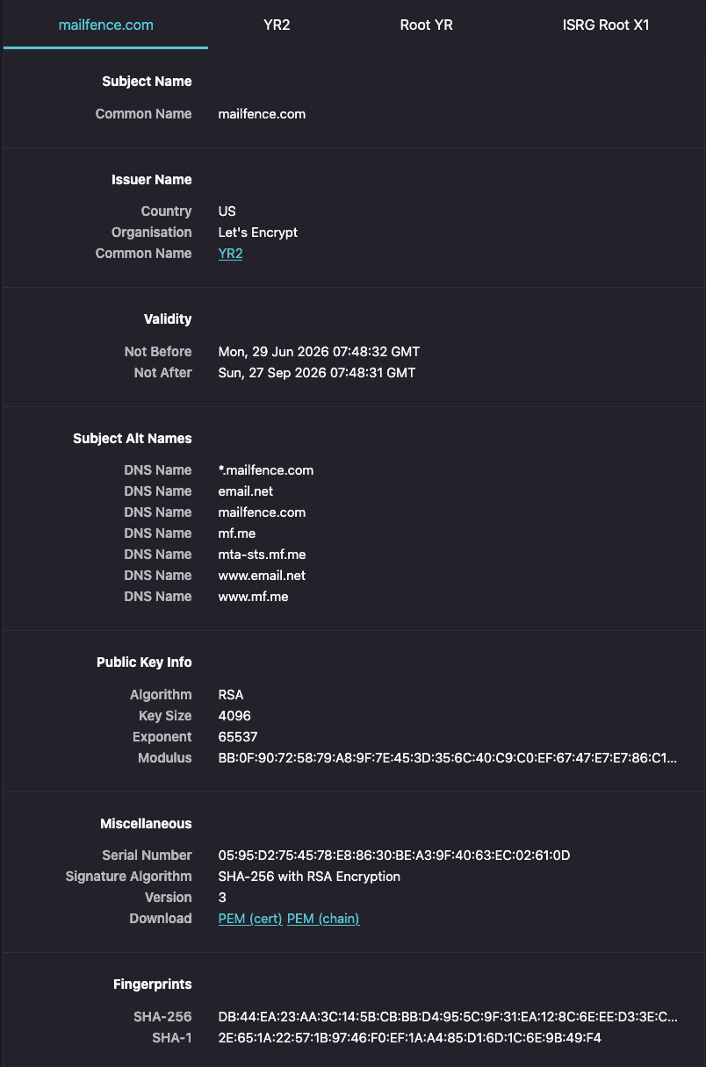706x1067 pixels.
Task: Click the Not After validity date
Action: [317, 373]
